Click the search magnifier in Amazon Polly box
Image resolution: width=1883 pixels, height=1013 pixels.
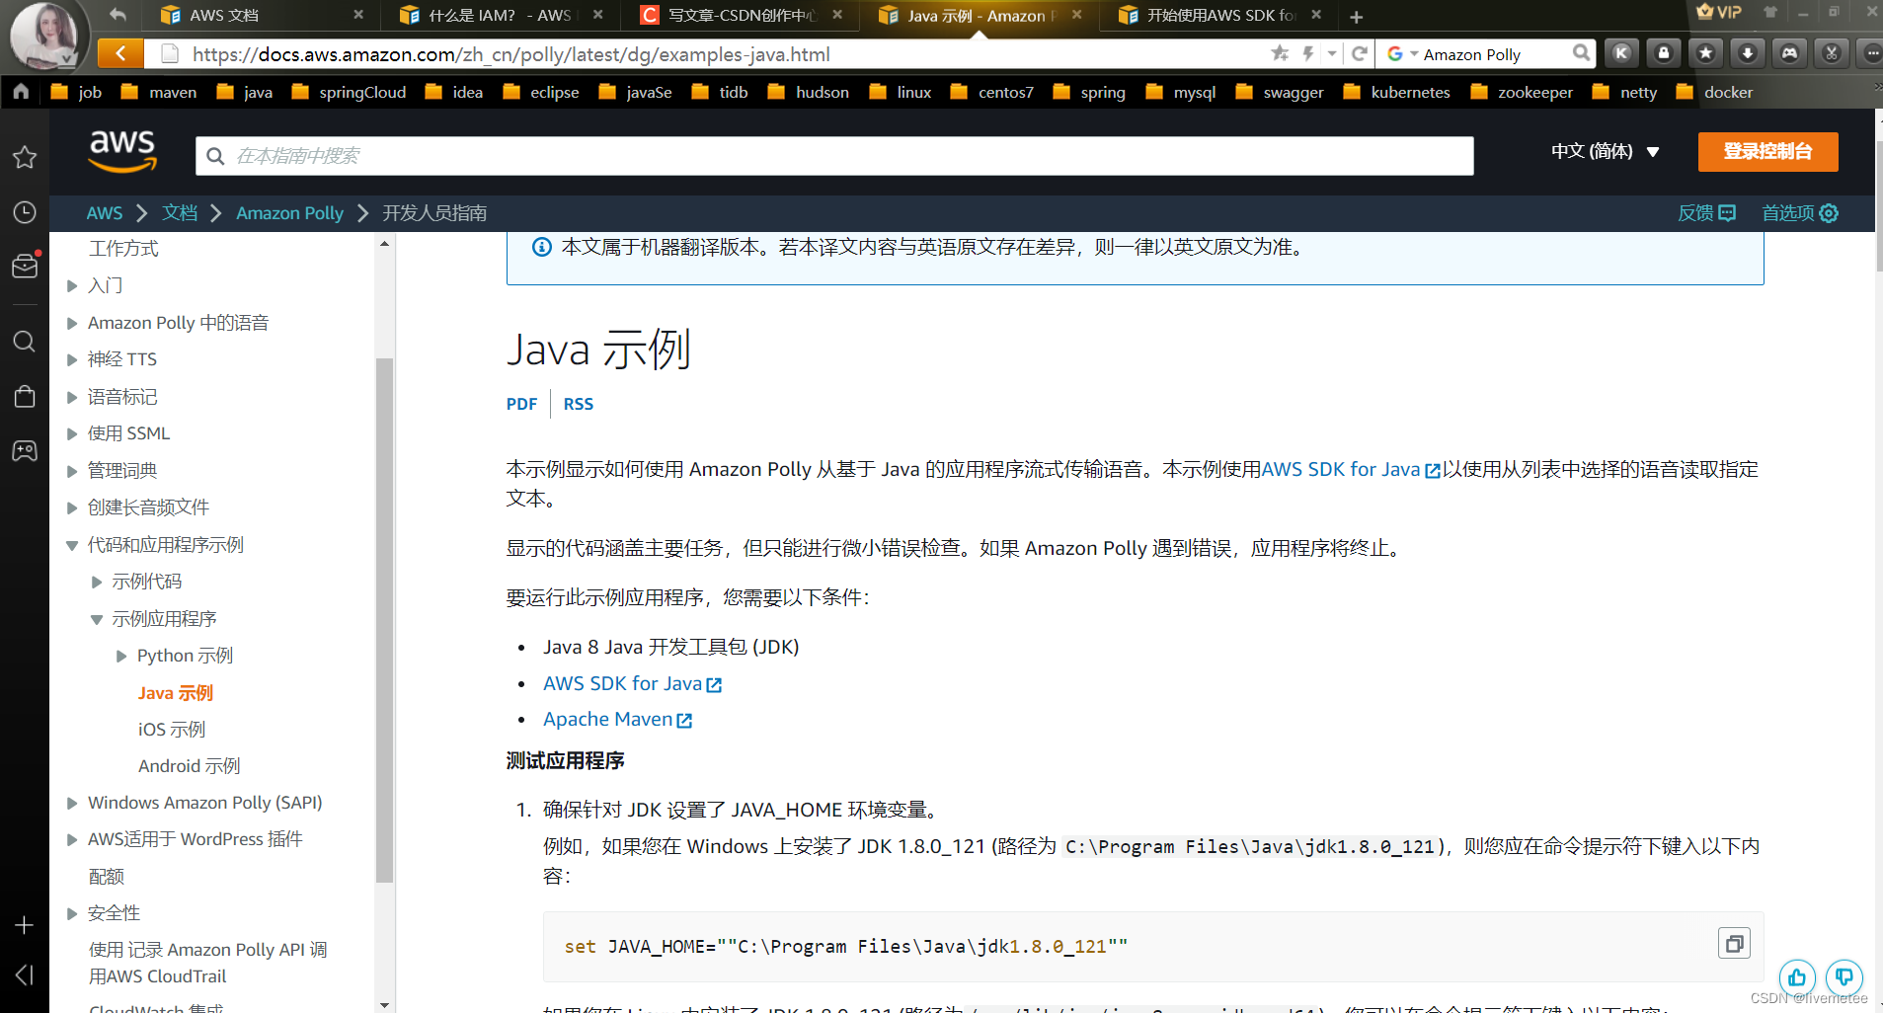[x=1581, y=53]
